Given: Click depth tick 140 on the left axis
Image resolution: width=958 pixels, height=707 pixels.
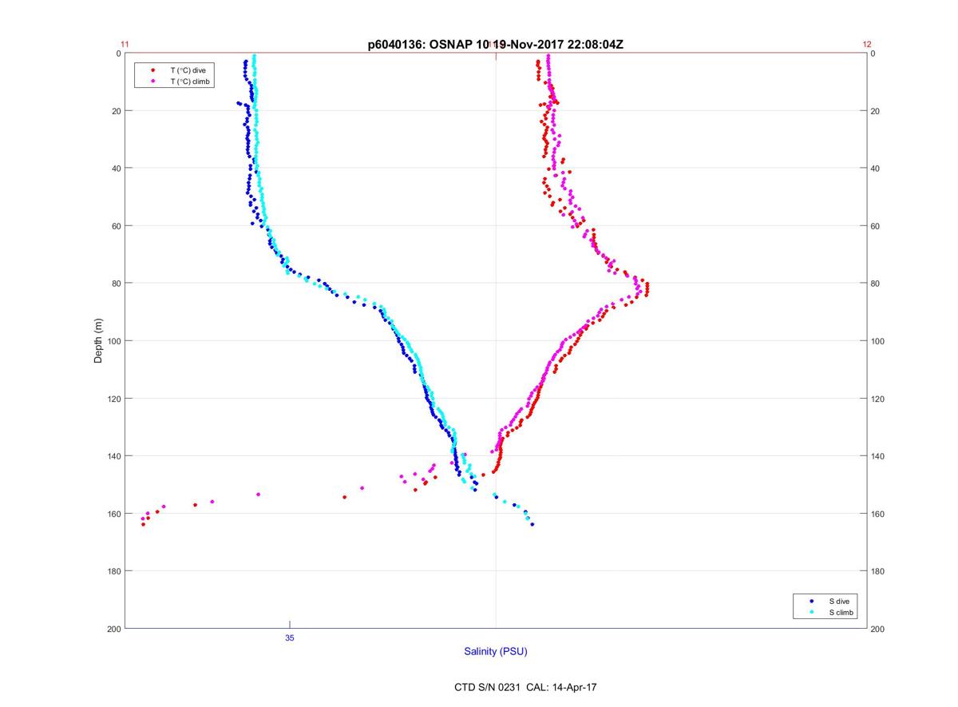Looking at the screenshot, I should [x=113, y=456].
